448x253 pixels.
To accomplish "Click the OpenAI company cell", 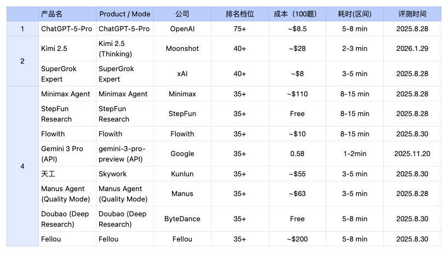I will [x=182, y=28].
